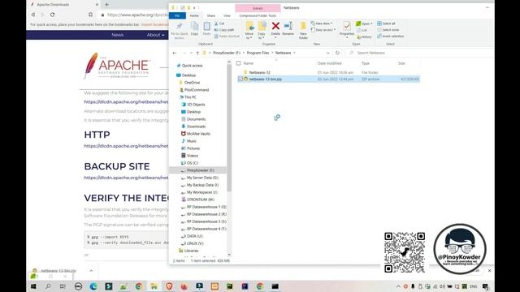Viewport: 520px width, 292px height.
Task: Click PinoyKowder (F:) in the address breadcrumb
Action: pos(227,53)
